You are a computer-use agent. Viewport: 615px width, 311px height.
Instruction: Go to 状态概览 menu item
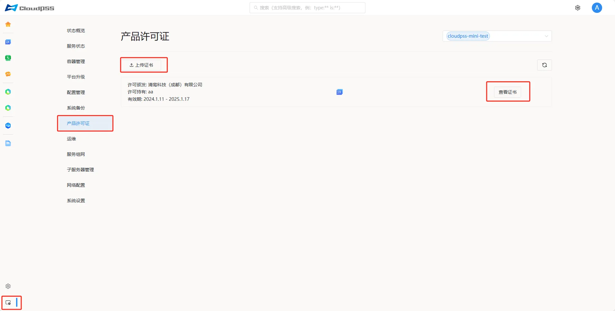point(76,31)
